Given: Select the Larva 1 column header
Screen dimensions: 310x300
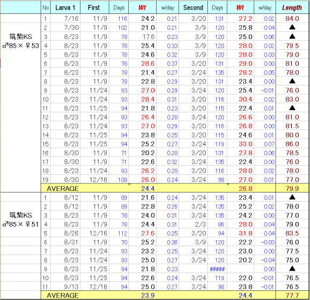Looking at the screenshot, I should (65, 7).
